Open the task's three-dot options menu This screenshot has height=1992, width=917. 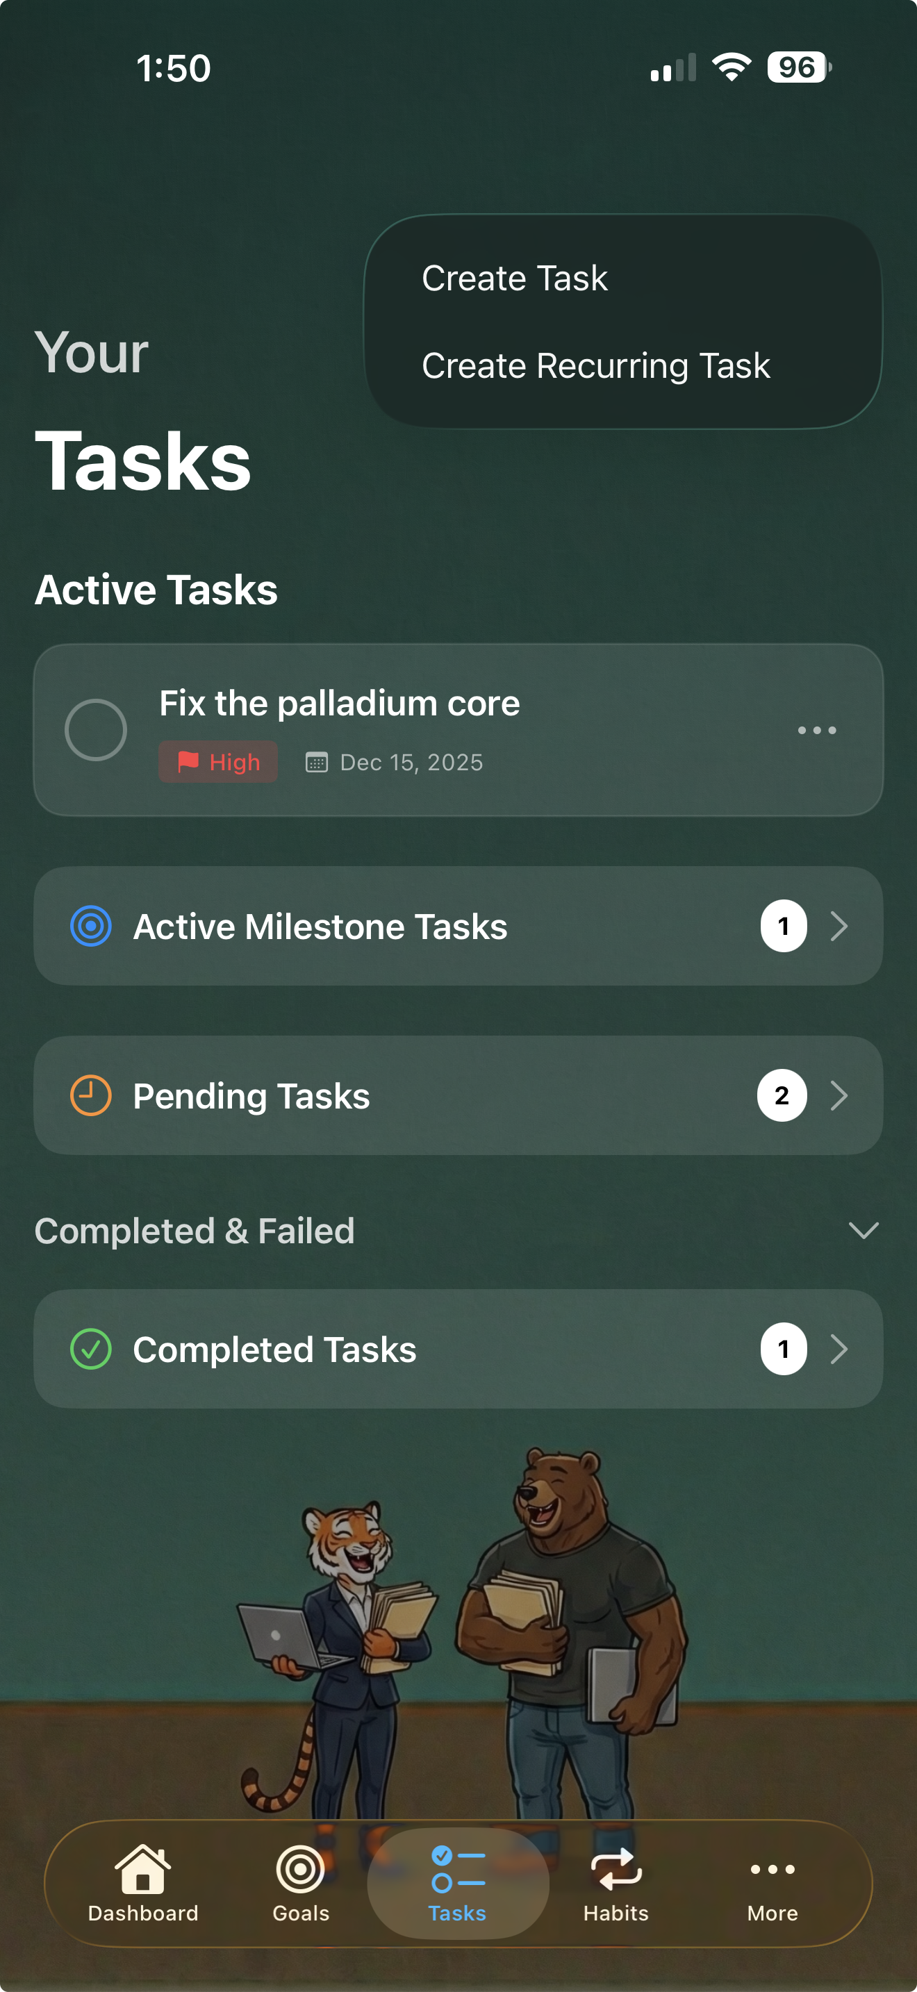[x=816, y=730]
